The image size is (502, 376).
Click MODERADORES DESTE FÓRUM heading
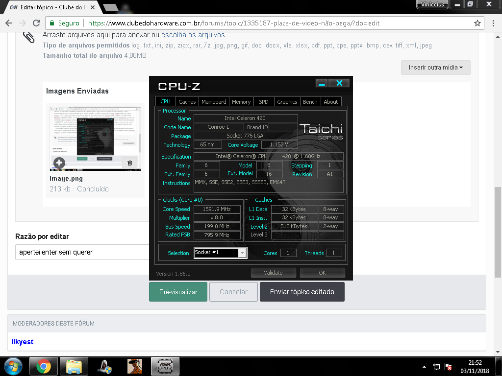(54, 324)
